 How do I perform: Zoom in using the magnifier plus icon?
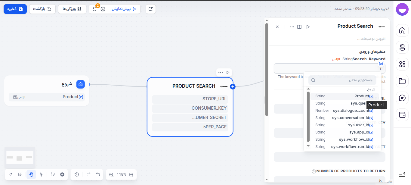click(111, 174)
